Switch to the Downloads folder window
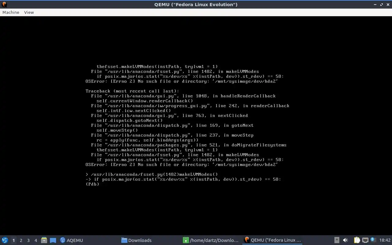The width and height of the screenshot is (392, 245). pyautogui.click(x=136, y=240)
